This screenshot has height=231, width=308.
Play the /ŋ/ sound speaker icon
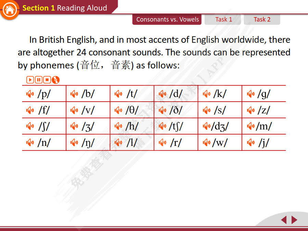(x=74, y=143)
